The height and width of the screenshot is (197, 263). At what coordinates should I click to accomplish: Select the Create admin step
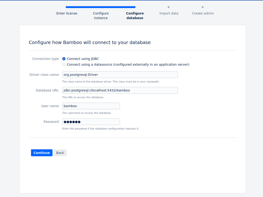coord(203,13)
